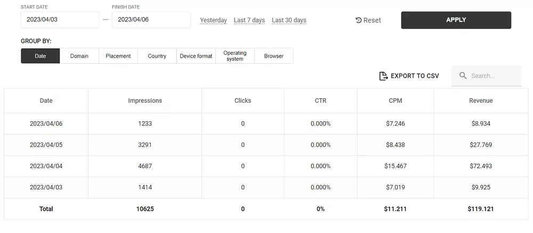
Task: Select the Yesterday date shortcut
Action: coord(213,20)
